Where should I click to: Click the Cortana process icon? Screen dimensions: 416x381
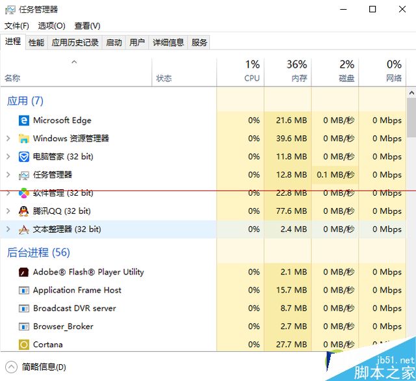pos(24,345)
